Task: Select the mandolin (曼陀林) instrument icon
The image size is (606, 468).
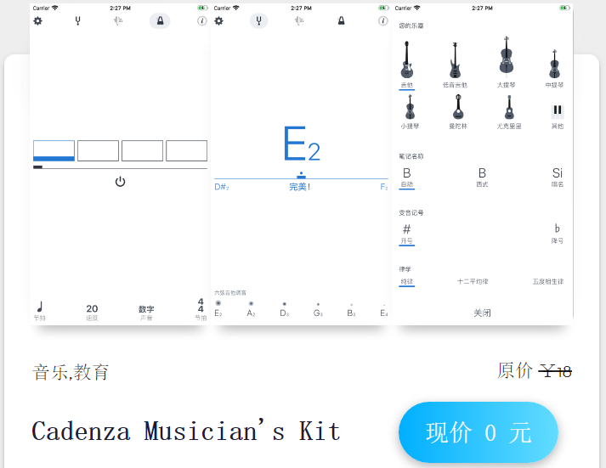Action: (x=458, y=108)
